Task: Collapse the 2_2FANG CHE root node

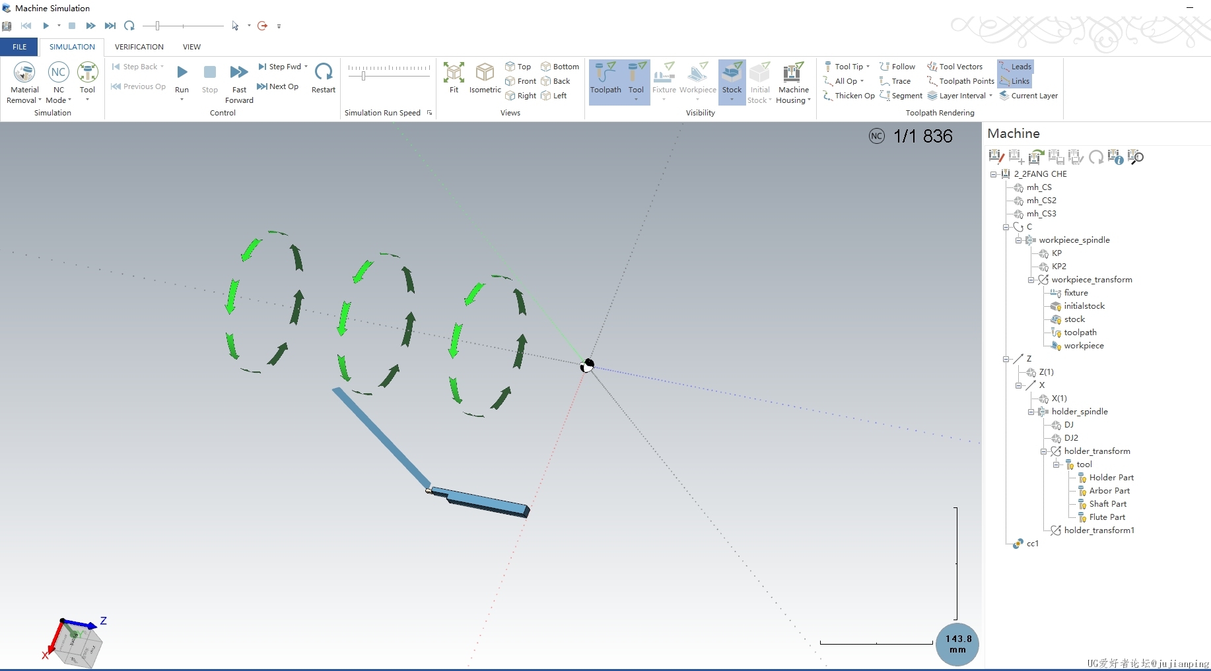Action: click(x=993, y=174)
